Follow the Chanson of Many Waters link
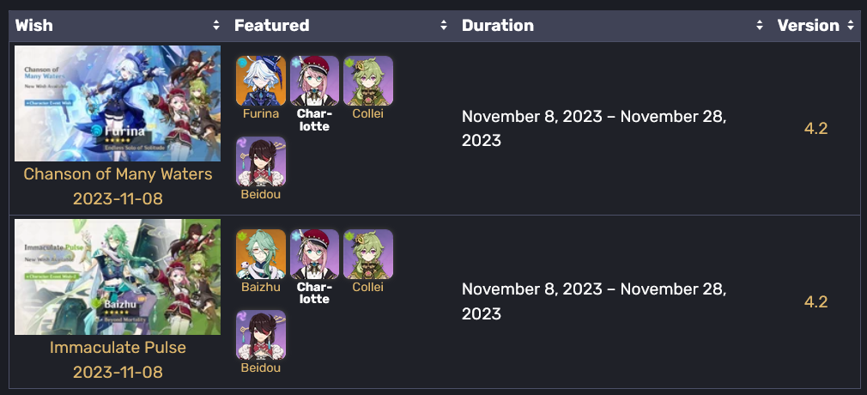Viewport: 867px width, 395px height. pos(118,173)
